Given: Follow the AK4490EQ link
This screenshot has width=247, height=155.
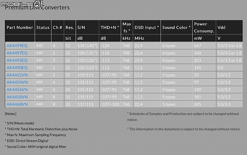Looking at the screenshot, I should point(17,68).
